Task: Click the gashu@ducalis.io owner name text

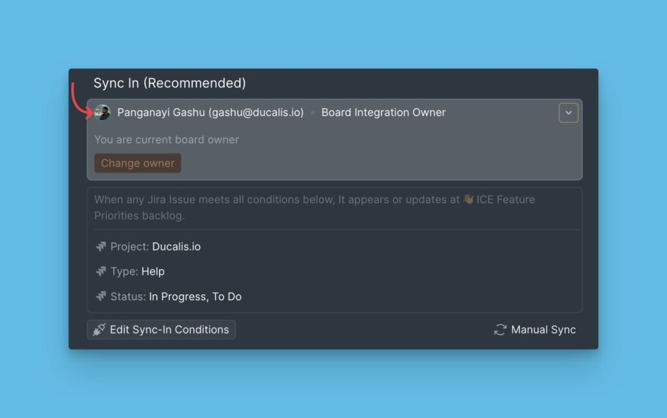Action: tap(210, 113)
